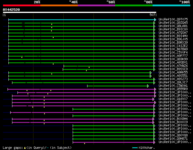Open the UniRef100_B0X8H4 hit label
Screen dimensions: 193x150
[x=173, y=119]
